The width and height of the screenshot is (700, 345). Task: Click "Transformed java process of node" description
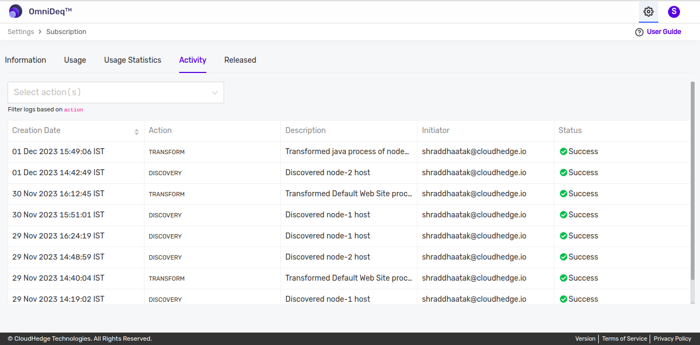tap(347, 151)
